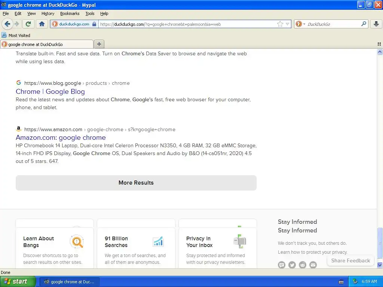Click the bar chart icon in Searches card
The image size is (383, 287).
coord(158,242)
